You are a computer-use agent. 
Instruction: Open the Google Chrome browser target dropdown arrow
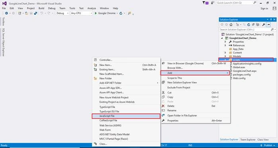click(x=117, y=13)
